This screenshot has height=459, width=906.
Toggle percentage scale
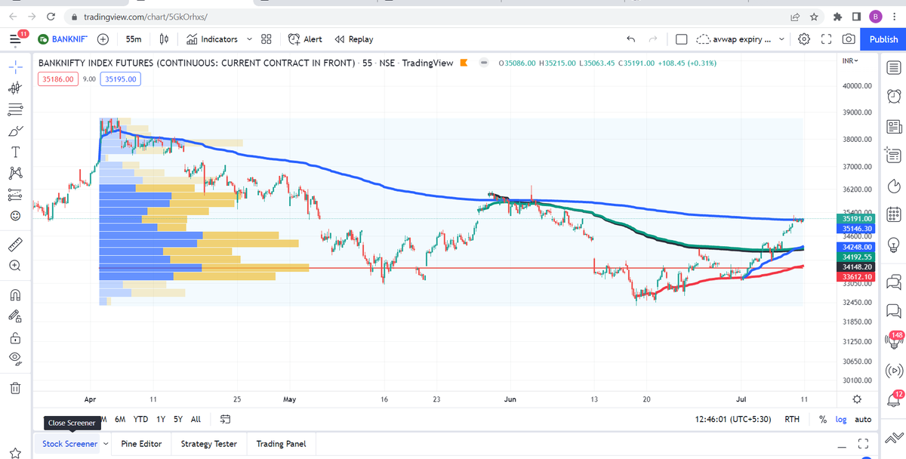pyautogui.click(x=823, y=419)
